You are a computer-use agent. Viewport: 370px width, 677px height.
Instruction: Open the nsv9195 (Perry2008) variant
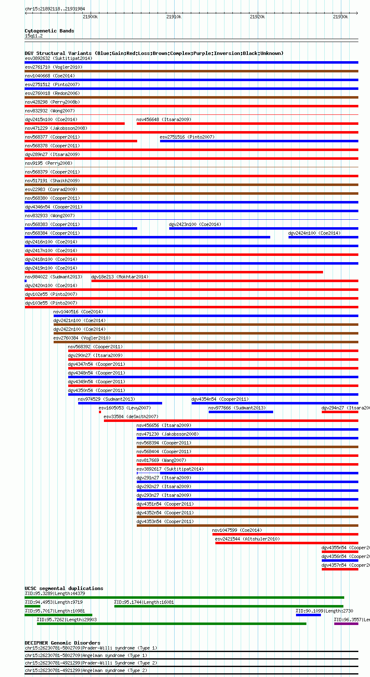pos(49,163)
